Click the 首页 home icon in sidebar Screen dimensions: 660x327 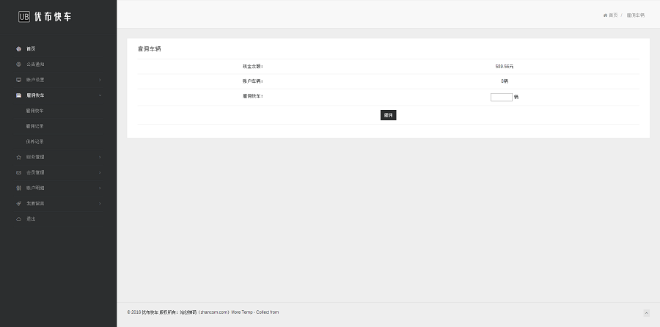coord(18,49)
